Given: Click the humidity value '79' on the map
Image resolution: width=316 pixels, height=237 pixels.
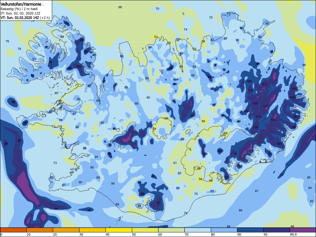Looking at the screenshot, I should tap(185, 213).
